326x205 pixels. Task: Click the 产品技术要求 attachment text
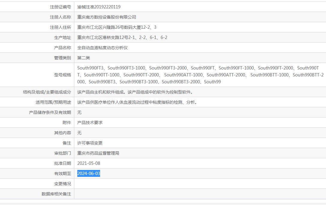click(90, 123)
